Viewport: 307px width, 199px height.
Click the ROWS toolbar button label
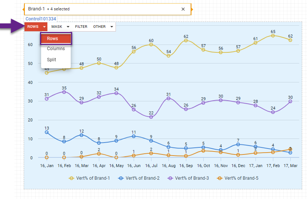(x=33, y=27)
